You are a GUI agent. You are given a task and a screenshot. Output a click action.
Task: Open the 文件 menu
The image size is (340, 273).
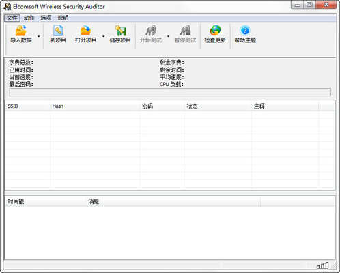click(12, 18)
